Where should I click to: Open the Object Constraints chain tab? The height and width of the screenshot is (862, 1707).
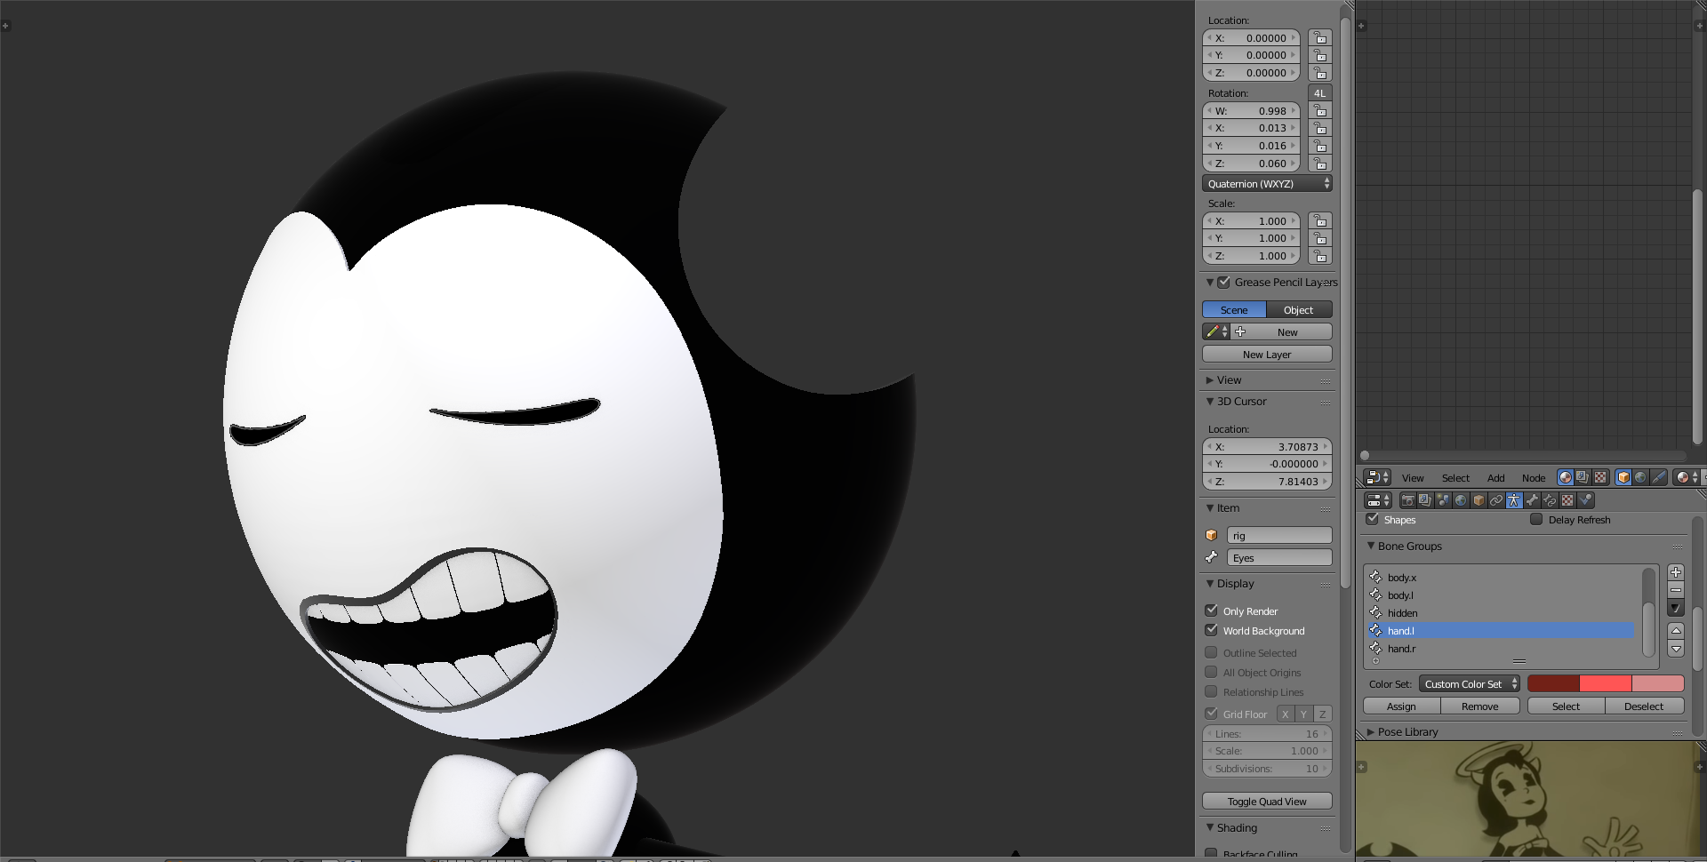pos(1496,500)
